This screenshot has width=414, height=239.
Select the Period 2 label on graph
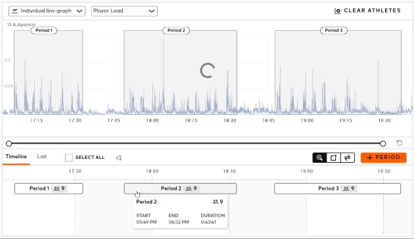[176, 30]
